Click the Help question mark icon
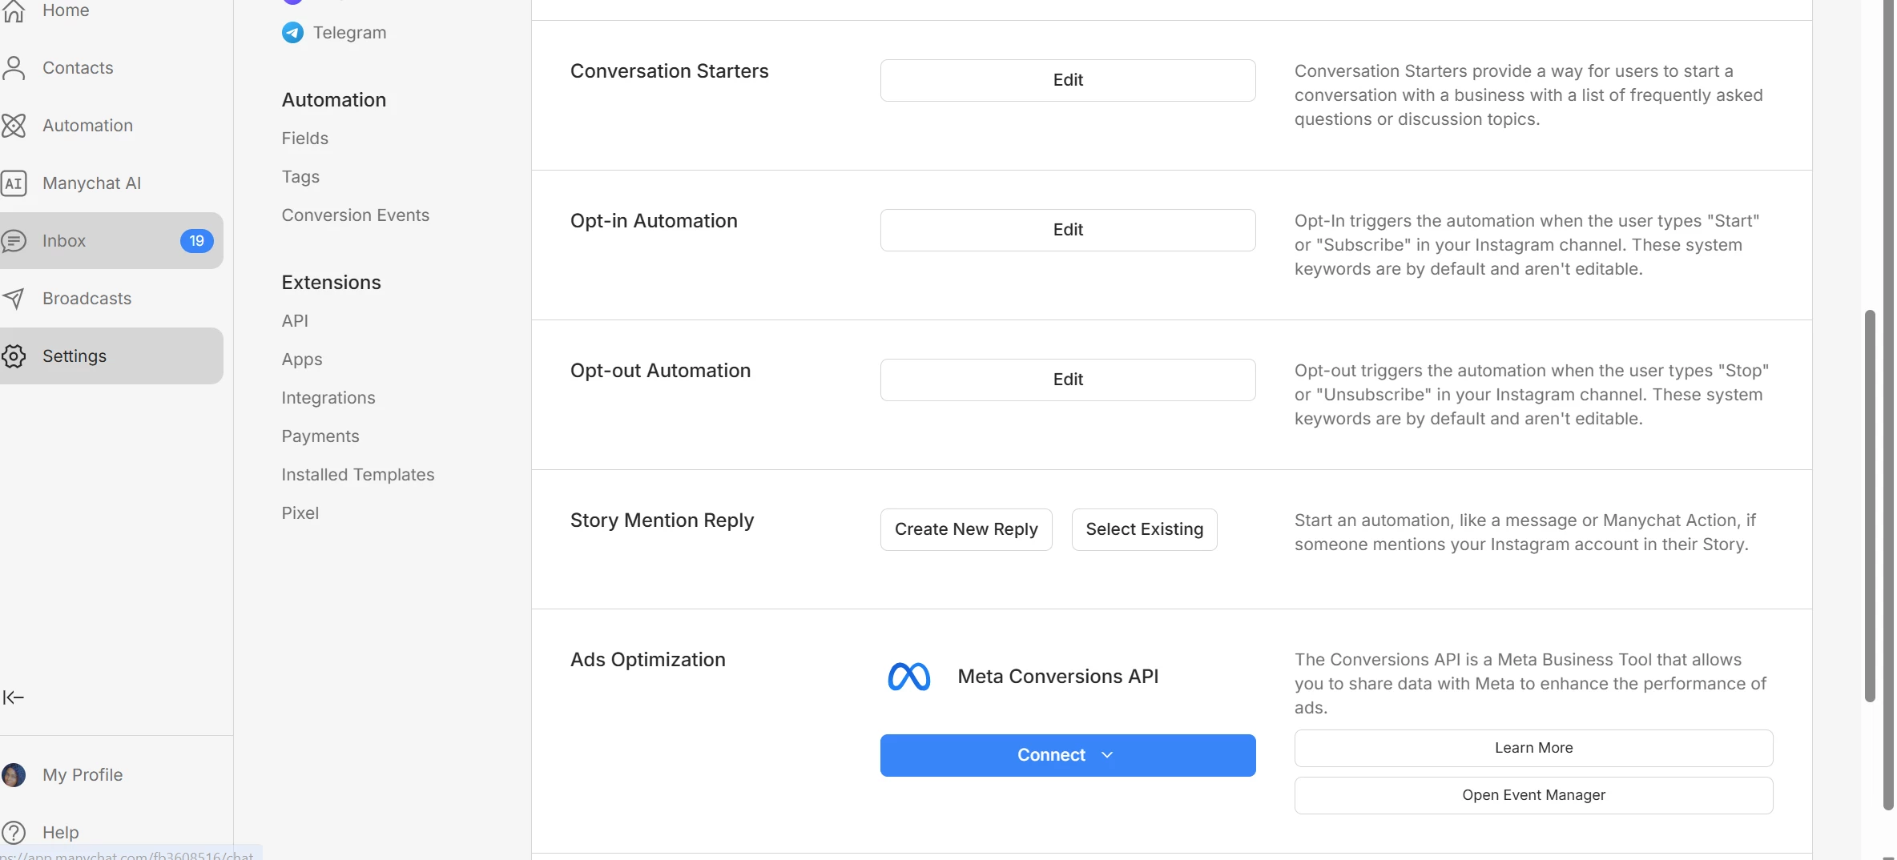Viewport: 1897px width, 860px height. [x=14, y=833]
